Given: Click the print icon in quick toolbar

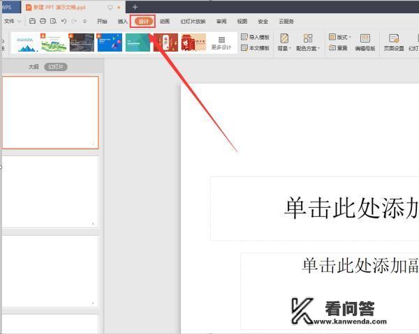Looking at the screenshot, I should pos(43,21).
